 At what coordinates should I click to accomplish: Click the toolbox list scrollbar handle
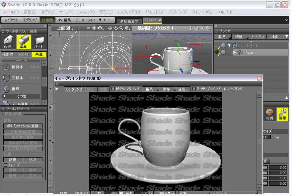pos(44,81)
